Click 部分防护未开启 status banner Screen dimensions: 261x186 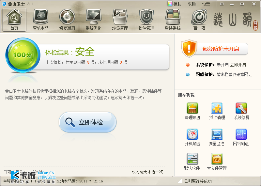point(221,49)
